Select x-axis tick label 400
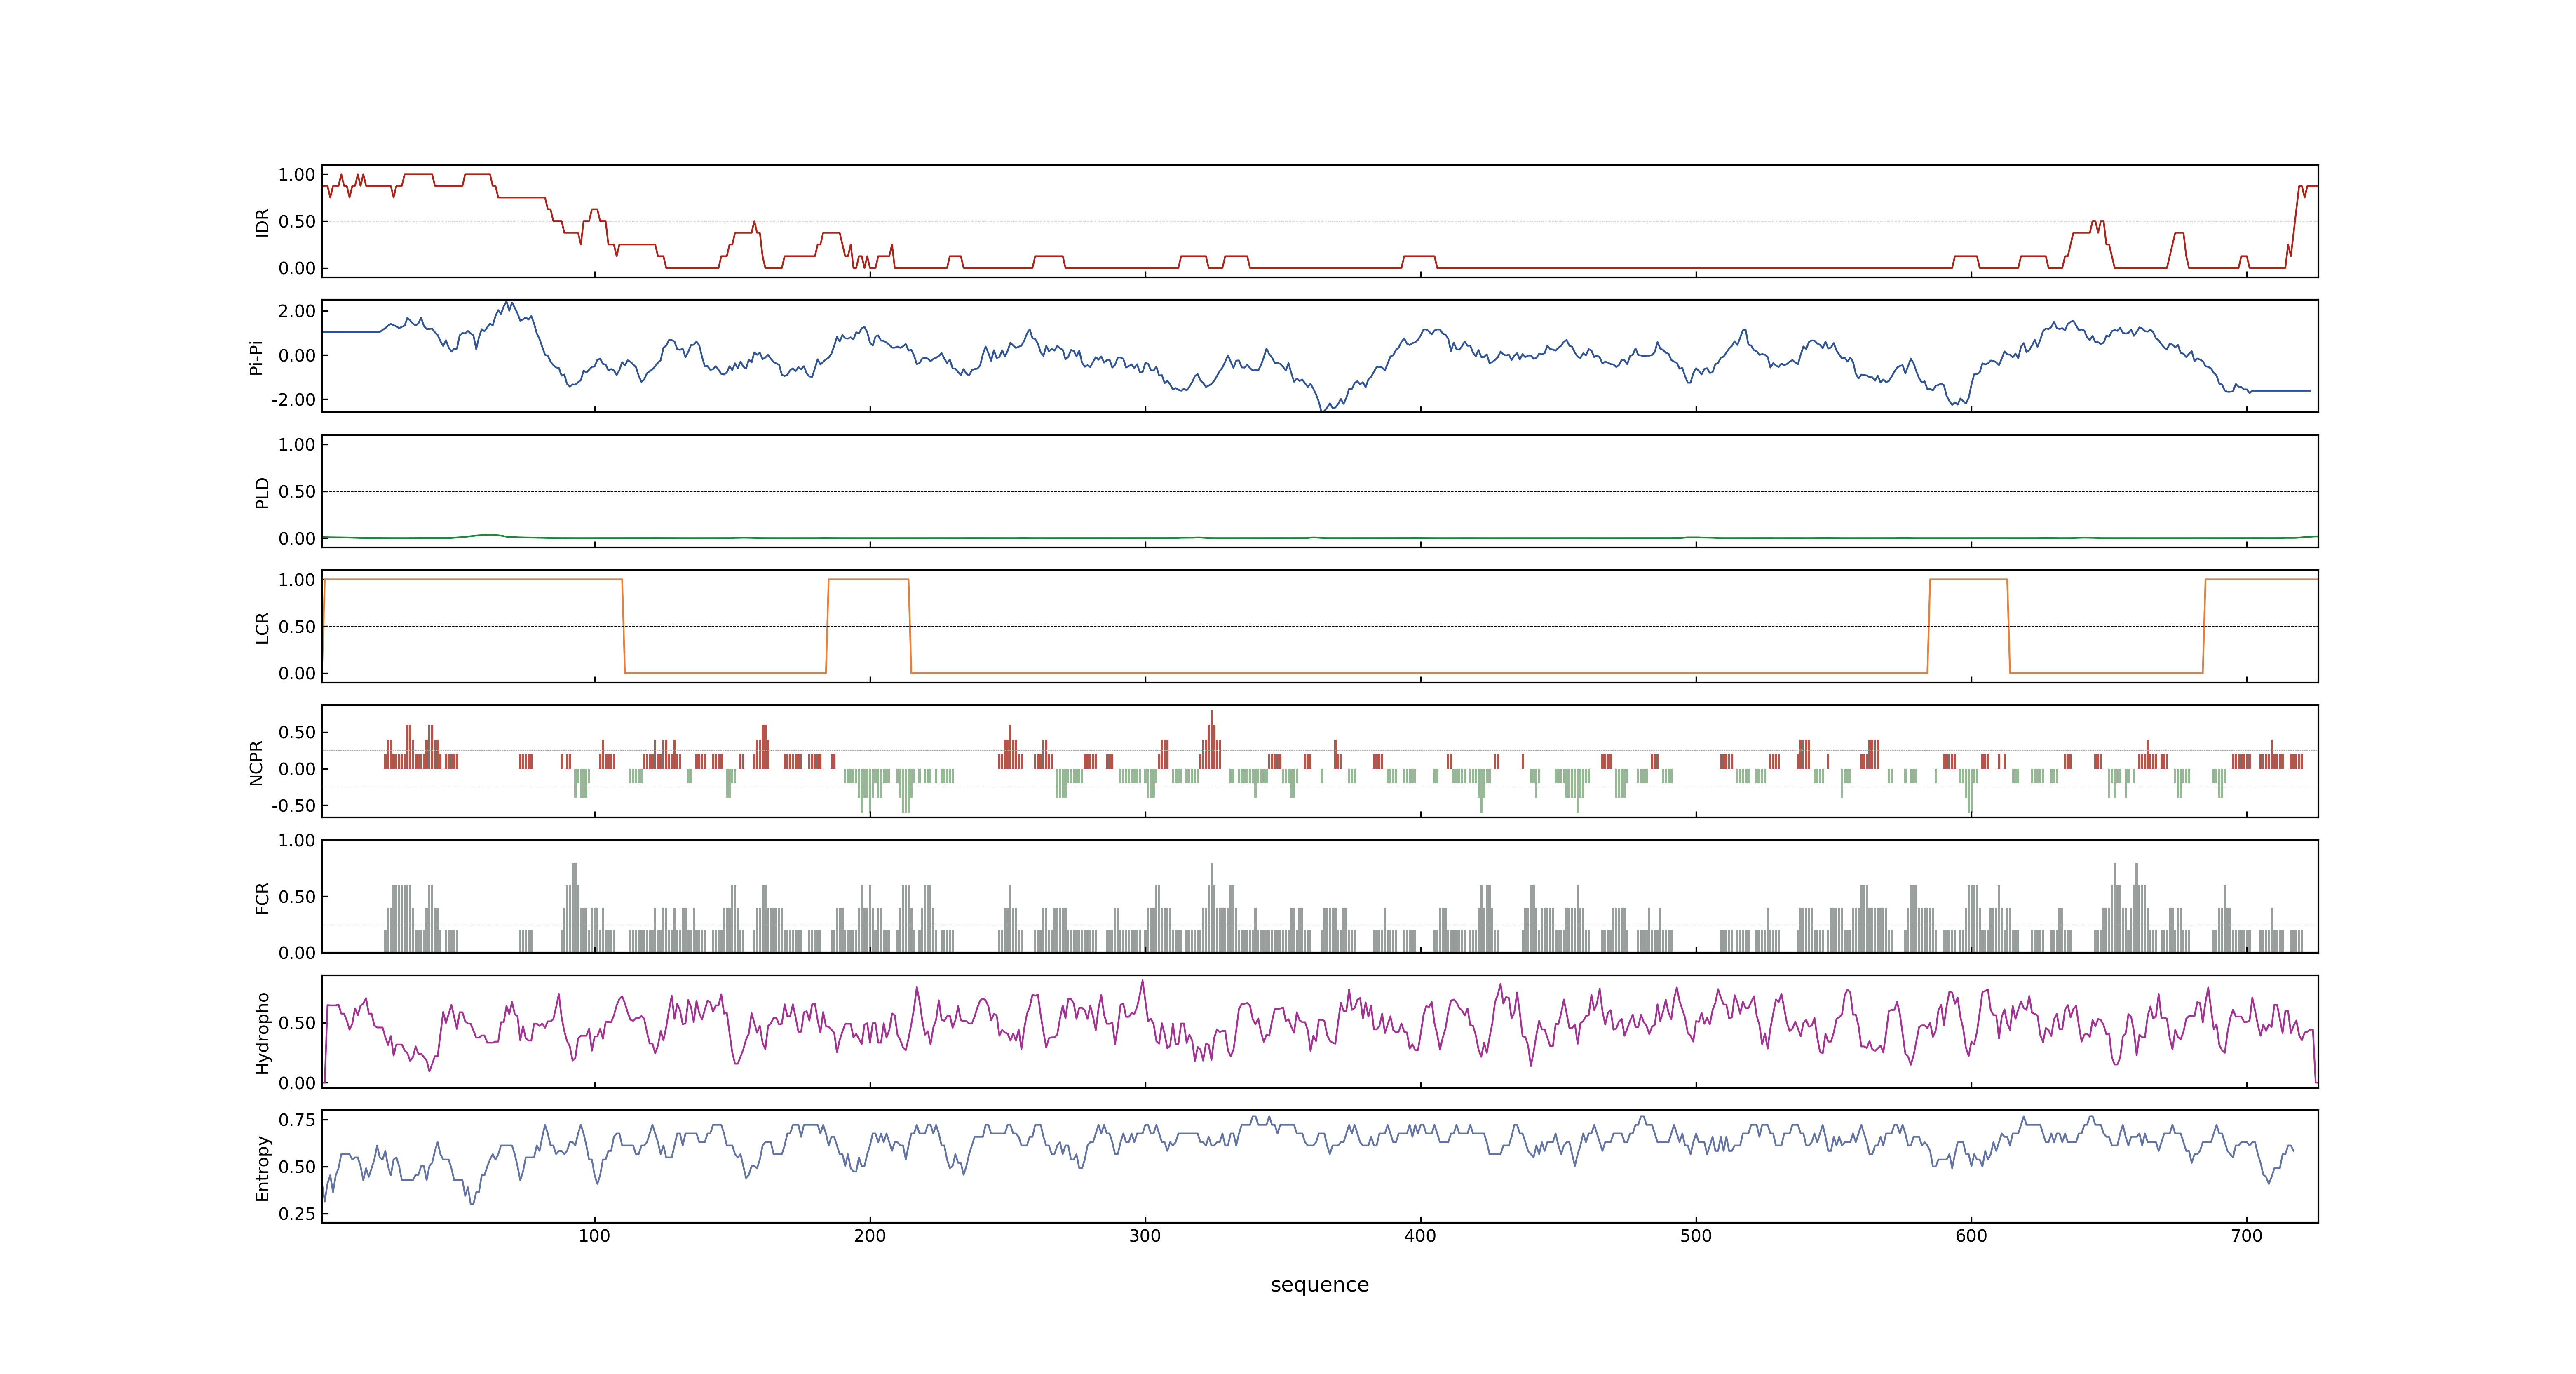The width and height of the screenshot is (2576, 1374). (1420, 1236)
